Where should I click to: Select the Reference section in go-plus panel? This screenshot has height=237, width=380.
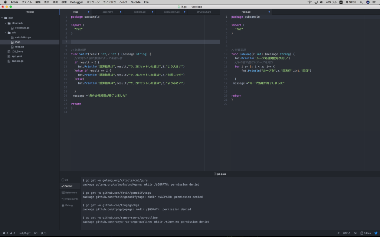click(x=69, y=193)
